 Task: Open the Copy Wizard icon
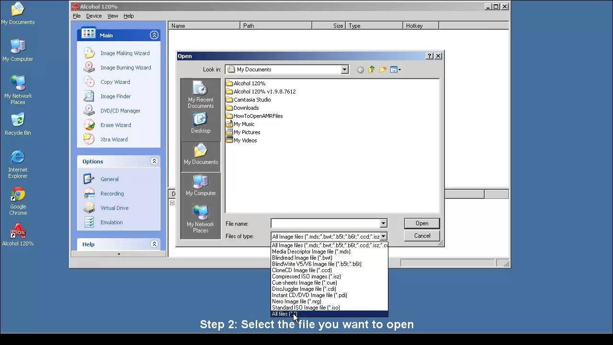(89, 82)
